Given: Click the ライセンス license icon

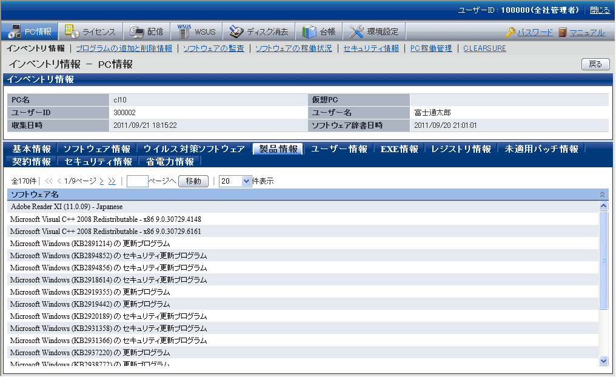Looking at the screenshot, I should coord(72,32).
